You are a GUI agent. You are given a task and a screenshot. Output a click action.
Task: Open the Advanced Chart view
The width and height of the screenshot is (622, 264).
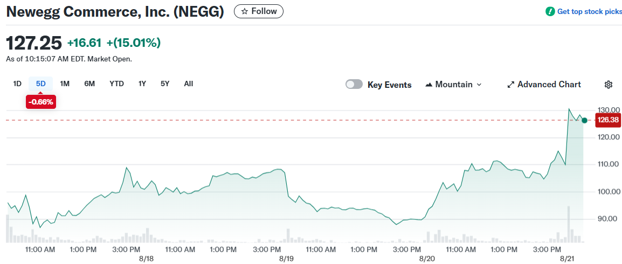(544, 85)
